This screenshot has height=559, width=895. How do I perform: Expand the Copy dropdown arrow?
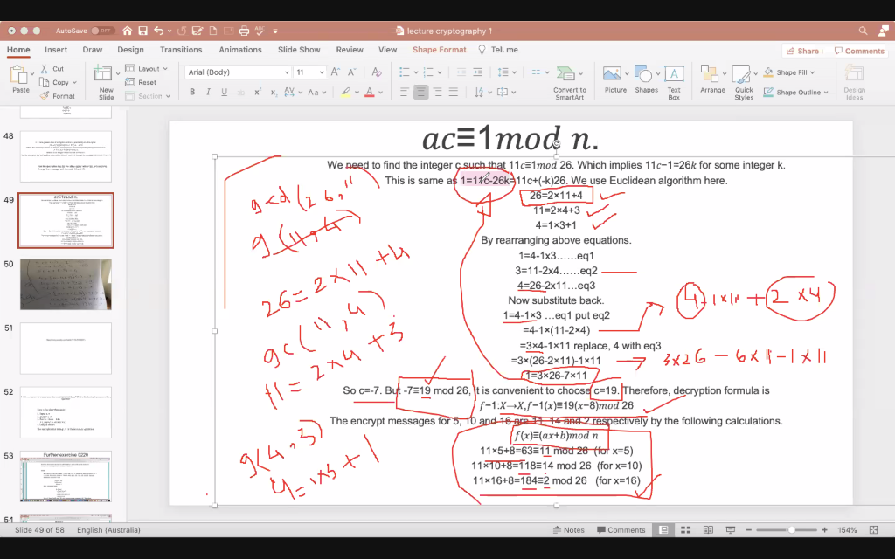(x=75, y=83)
